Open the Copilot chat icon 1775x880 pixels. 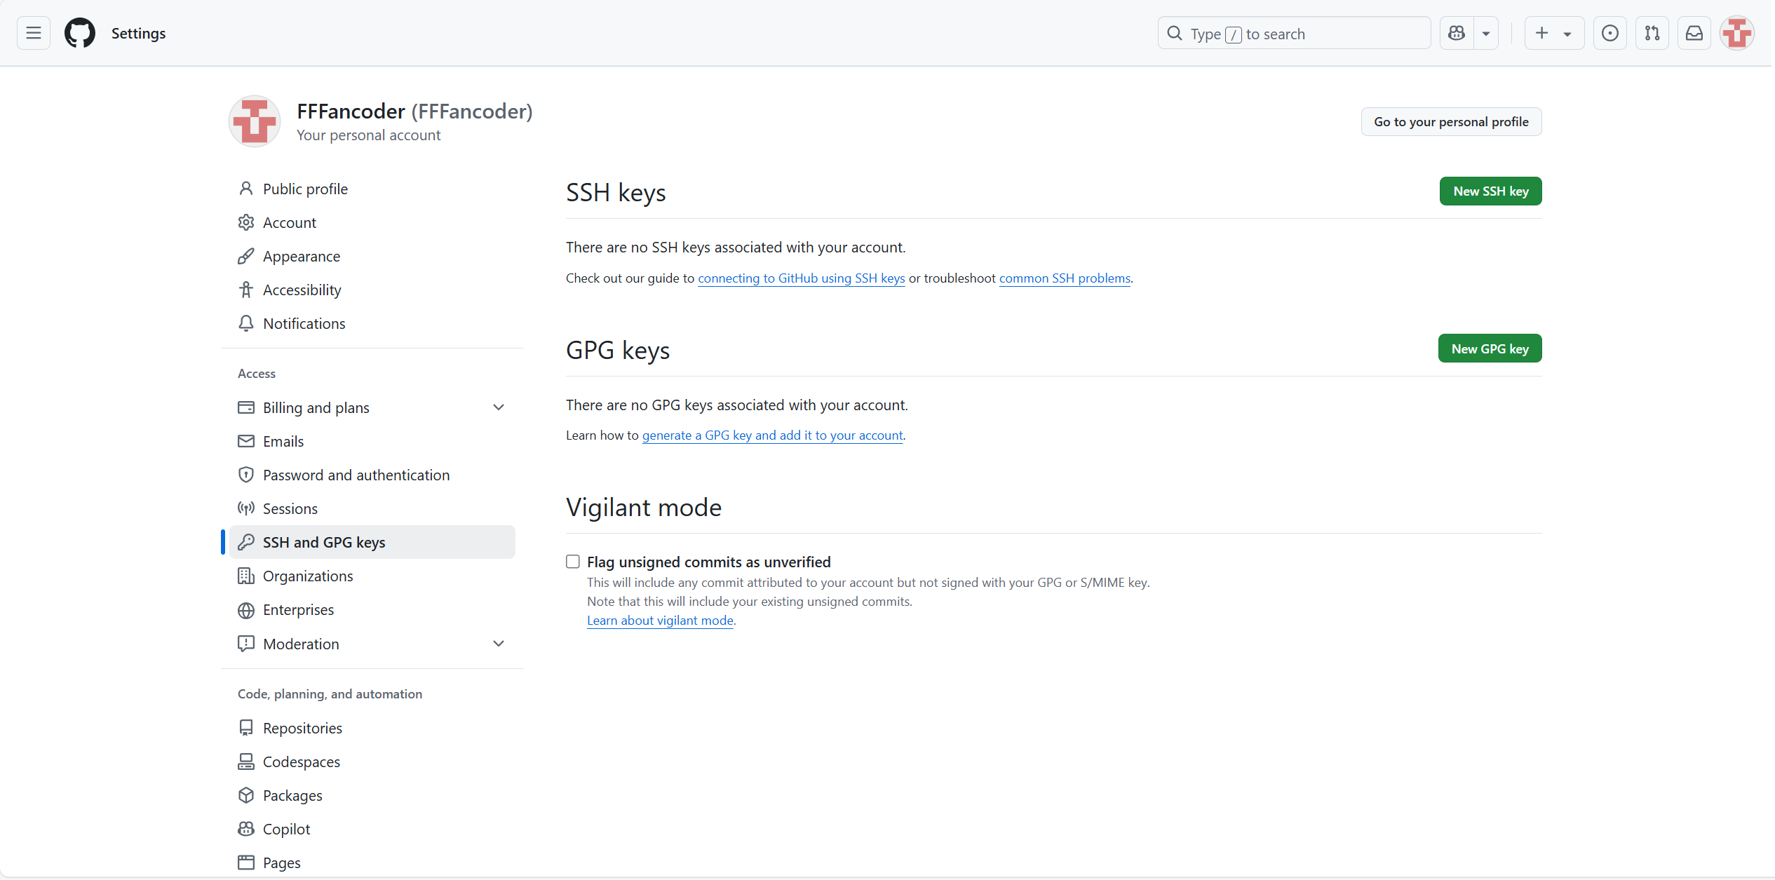[x=1457, y=33]
